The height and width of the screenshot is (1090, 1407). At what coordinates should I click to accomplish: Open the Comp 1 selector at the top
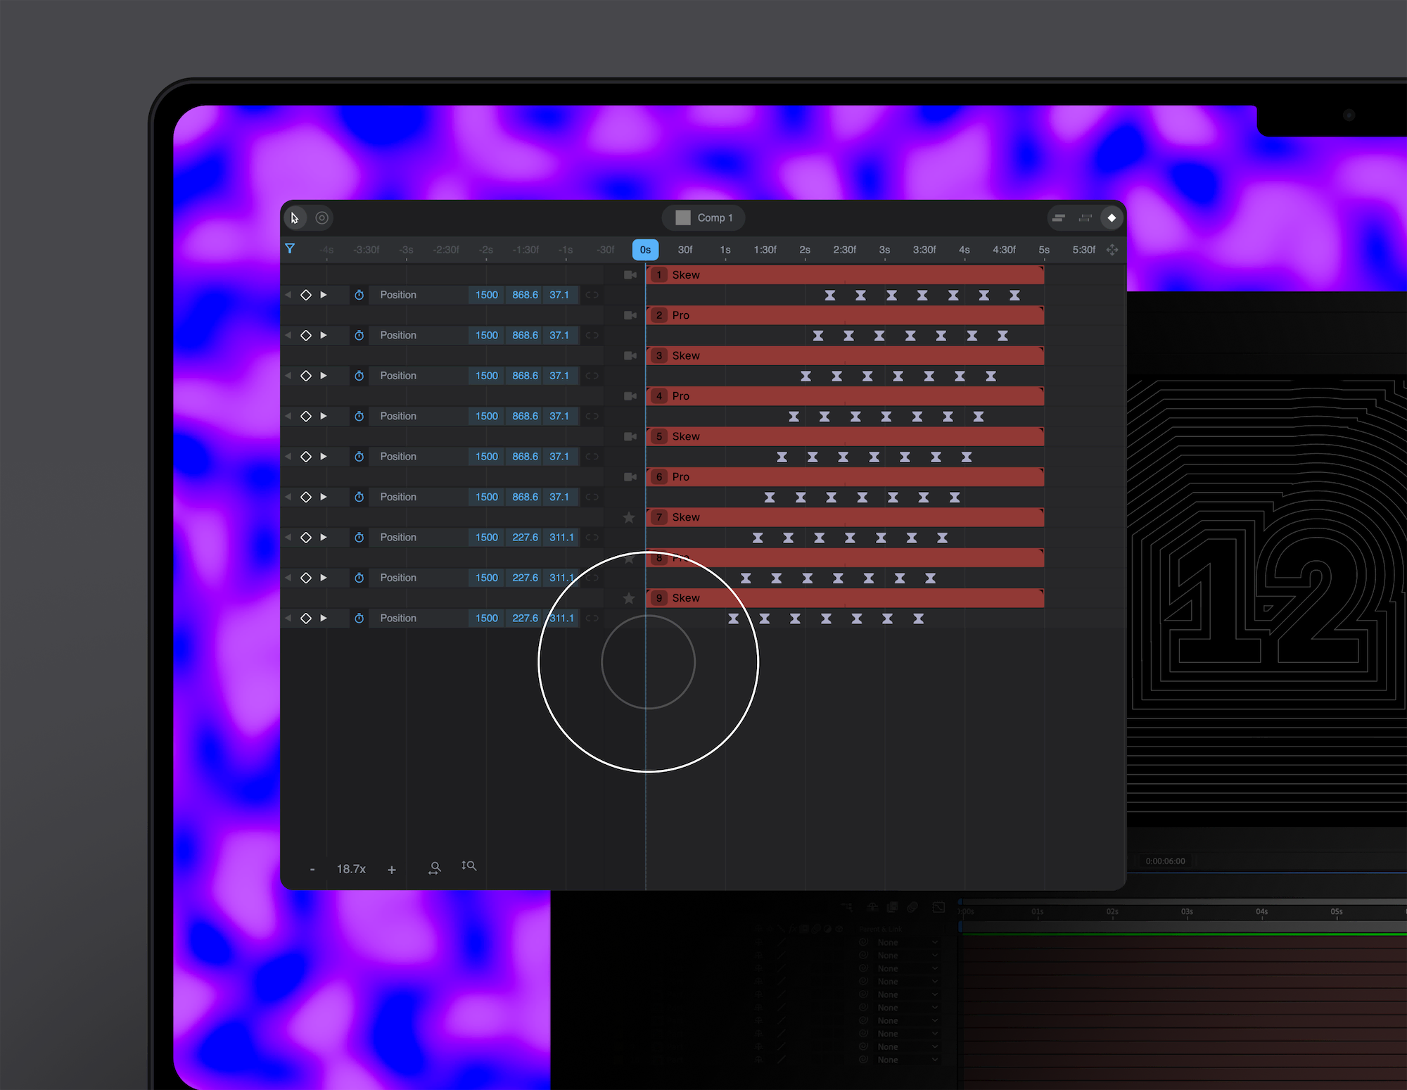tap(703, 217)
